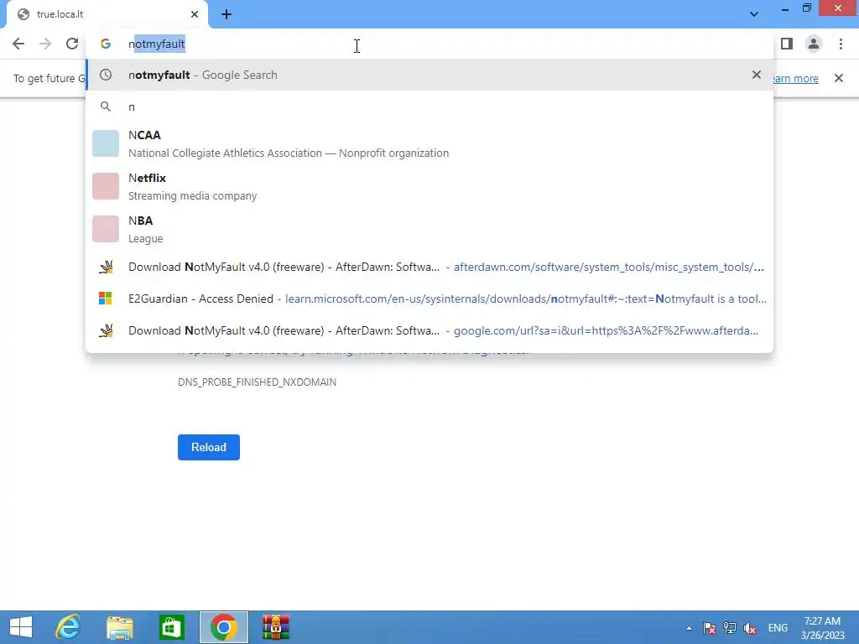
Task: Open WinRAR from taskbar
Action: pyautogui.click(x=275, y=627)
